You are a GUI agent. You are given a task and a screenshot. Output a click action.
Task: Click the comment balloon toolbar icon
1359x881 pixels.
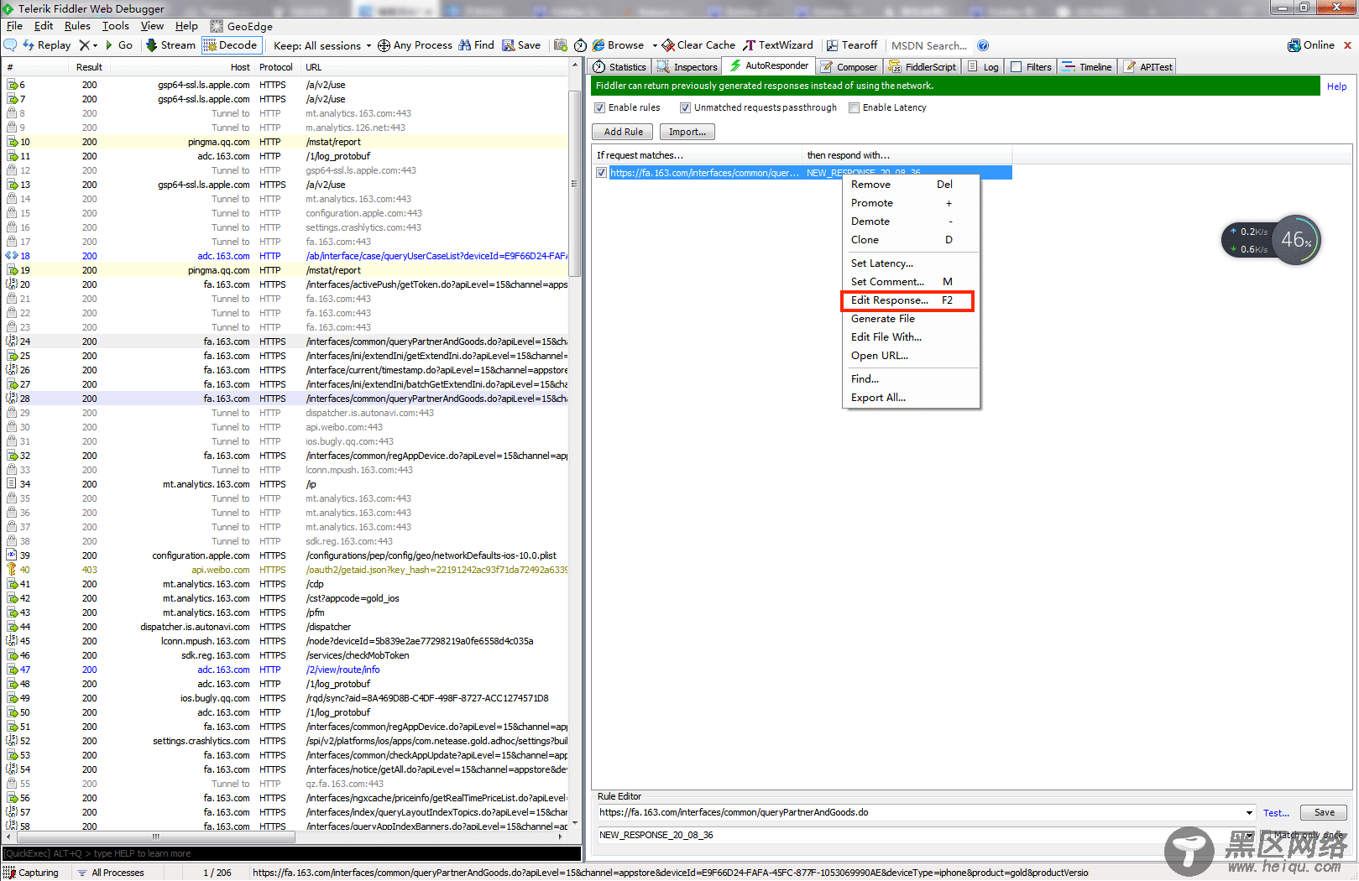click(10, 45)
